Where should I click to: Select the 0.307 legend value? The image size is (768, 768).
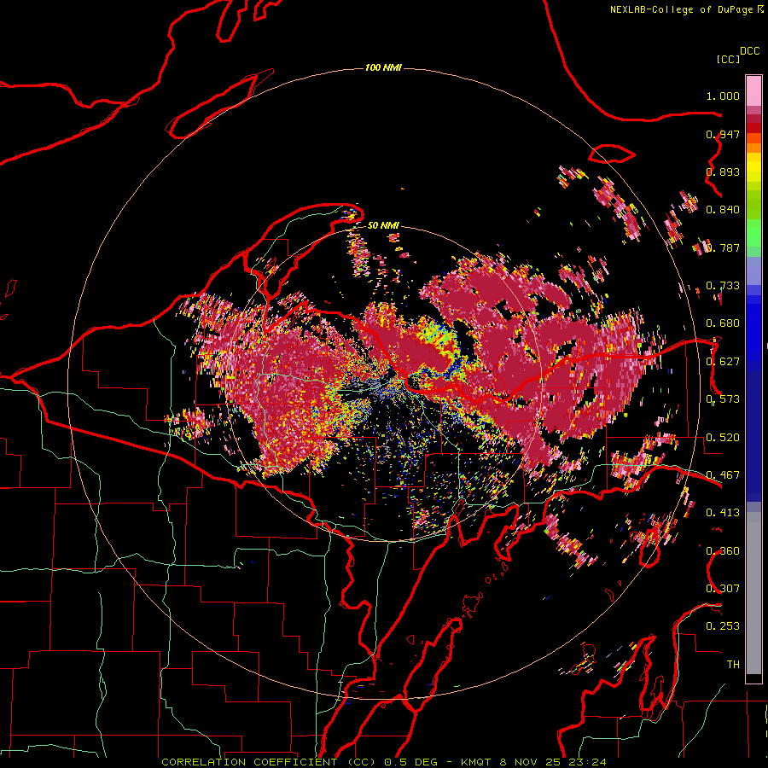pos(723,589)
